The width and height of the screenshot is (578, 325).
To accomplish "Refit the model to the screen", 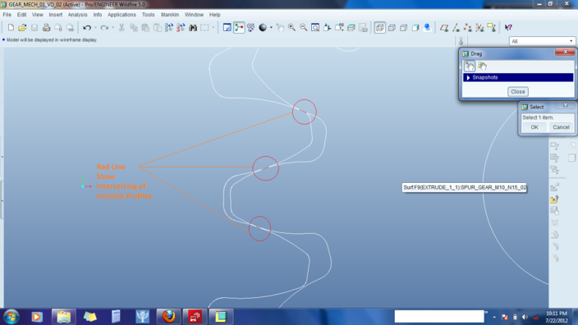I will click(315, 28).
